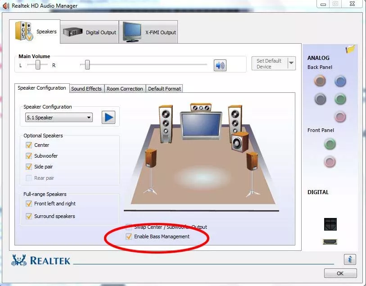Click the blue back panel jack

(340, 81)
